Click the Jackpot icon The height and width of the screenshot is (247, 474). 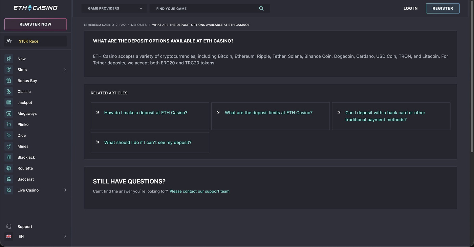(x=9, y=103)
